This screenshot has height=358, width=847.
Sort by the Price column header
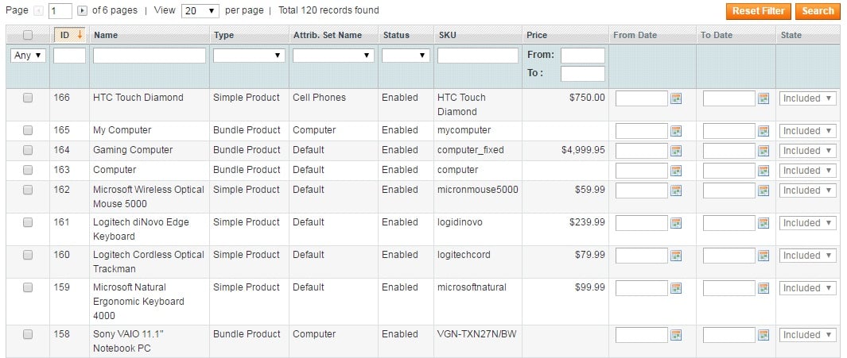pyautogui.click(x=537, y=35)
